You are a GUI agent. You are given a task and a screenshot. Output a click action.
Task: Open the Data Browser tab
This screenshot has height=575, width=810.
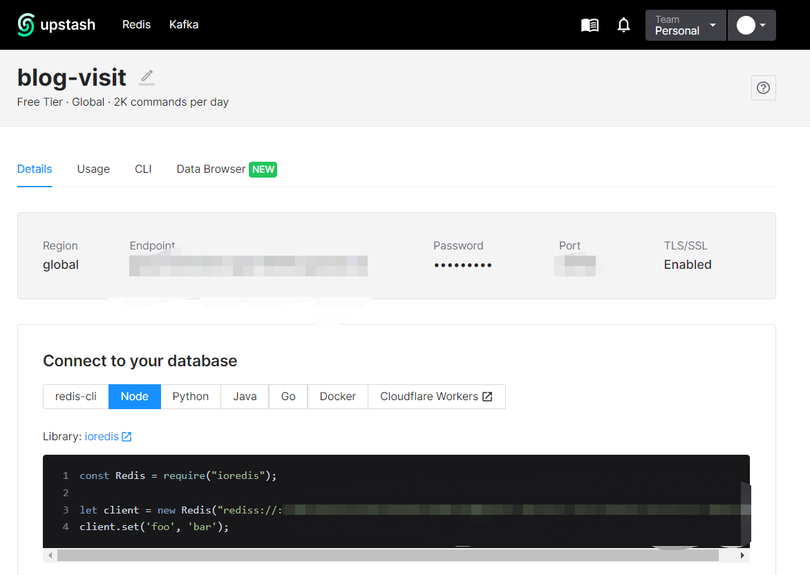211,169
